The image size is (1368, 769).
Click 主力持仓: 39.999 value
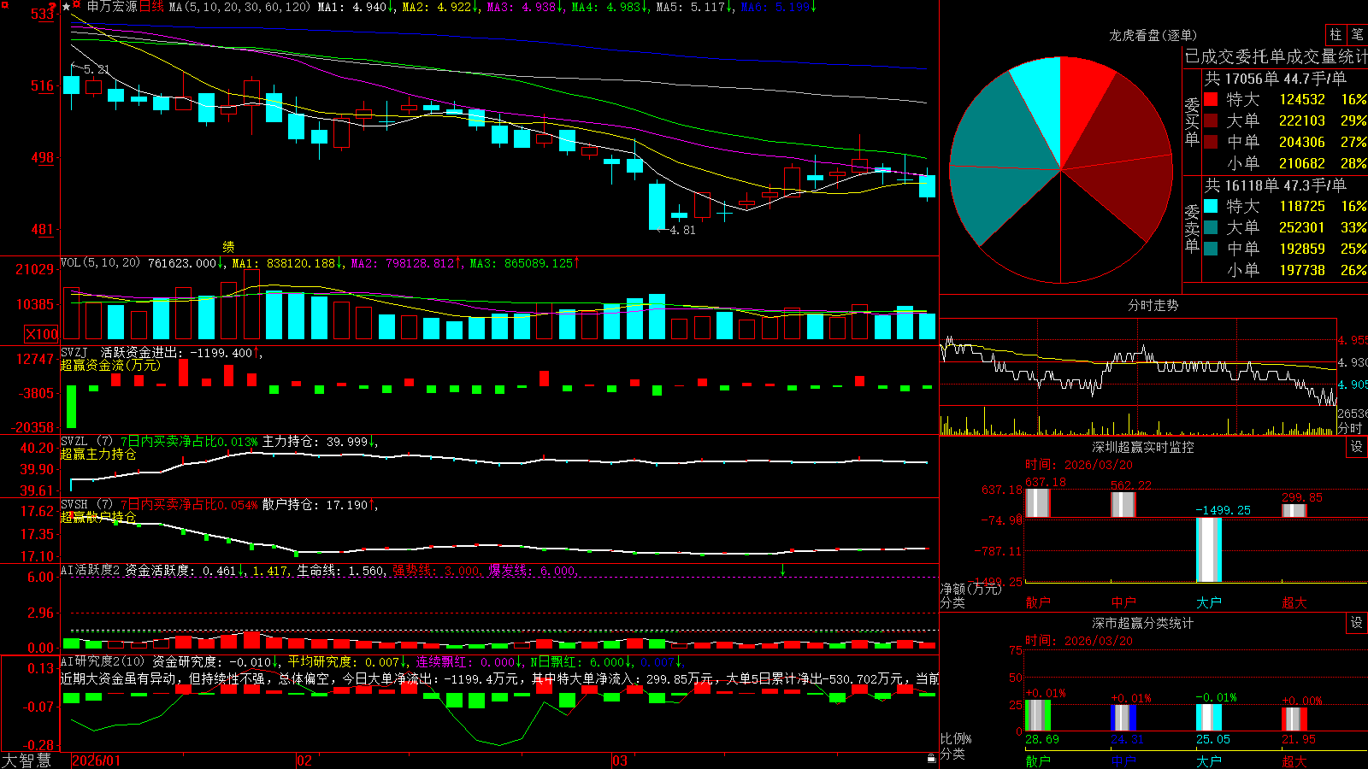315,442
